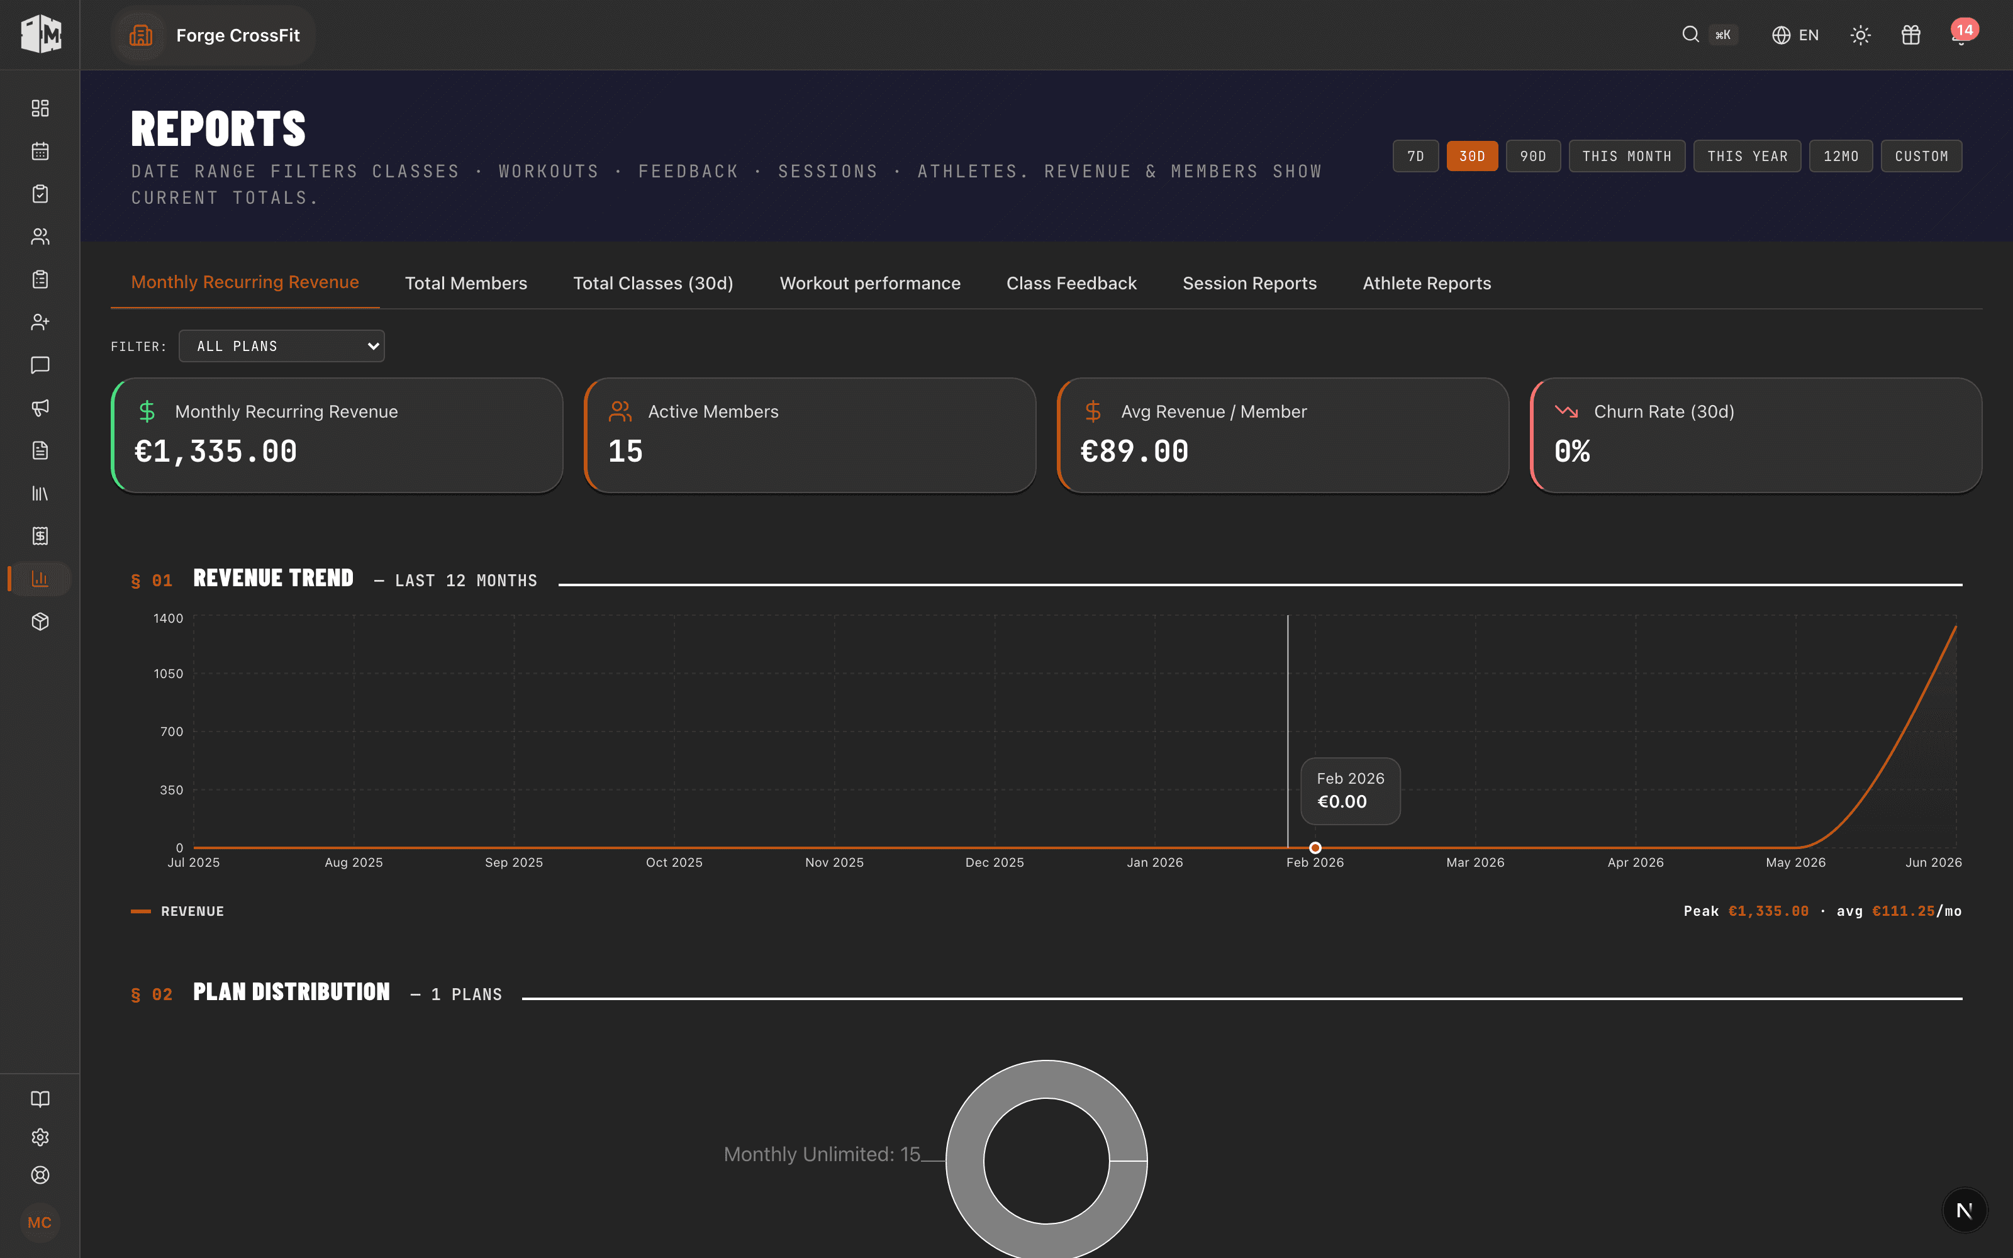Click the REVENUE TREND section heading

pyautogui.click(x=273, y=578)
